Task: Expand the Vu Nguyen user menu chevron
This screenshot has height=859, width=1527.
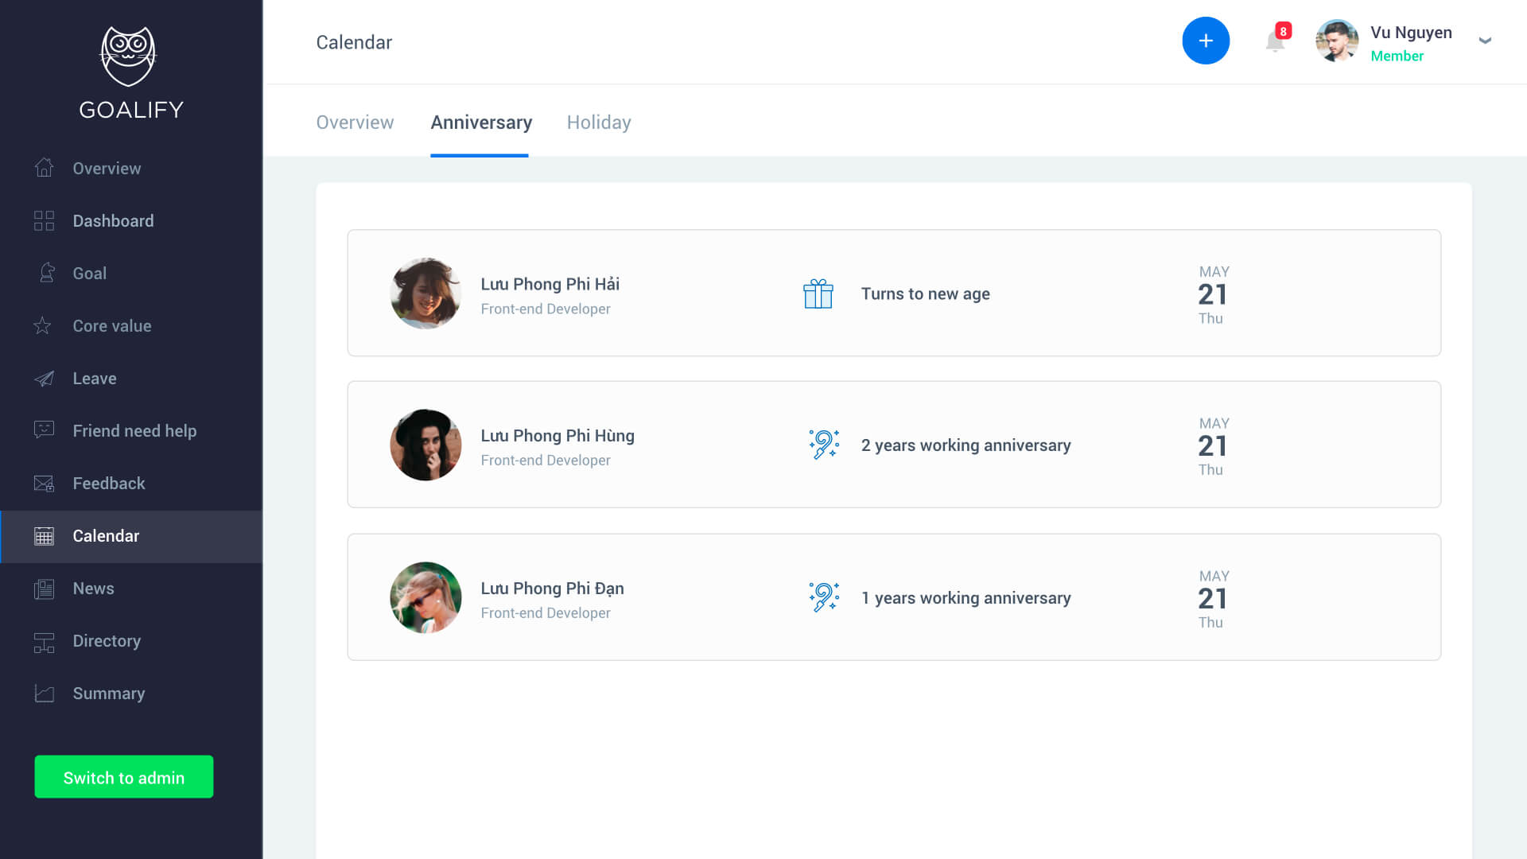Action: pos(1484,41)
